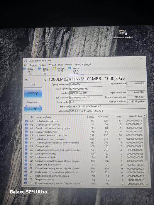Image resolution: width=154 pixels, height=205 pixels.
Task: Click the Oprogramowanie field 2AR20004
Action: click(x=86, y=84)
